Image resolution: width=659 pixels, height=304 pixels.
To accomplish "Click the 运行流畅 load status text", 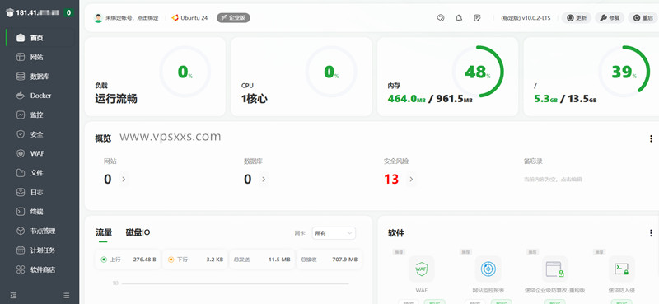I will 116,99.
